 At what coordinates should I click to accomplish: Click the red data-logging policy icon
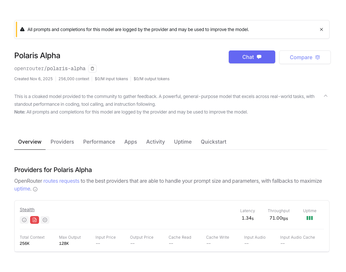[35, 220]
